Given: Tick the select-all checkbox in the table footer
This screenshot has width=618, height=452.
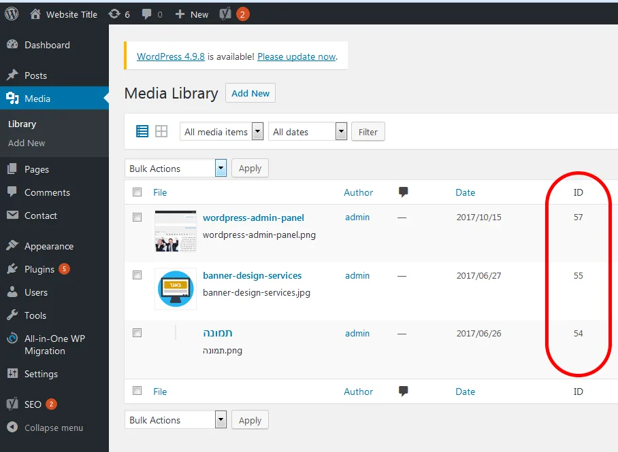Looking at the screenshot, I should coord(137,391).
